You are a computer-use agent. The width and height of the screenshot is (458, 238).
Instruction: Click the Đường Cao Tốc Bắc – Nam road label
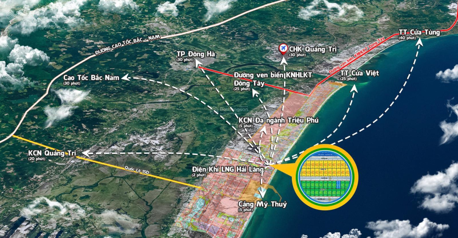(129, 43)
